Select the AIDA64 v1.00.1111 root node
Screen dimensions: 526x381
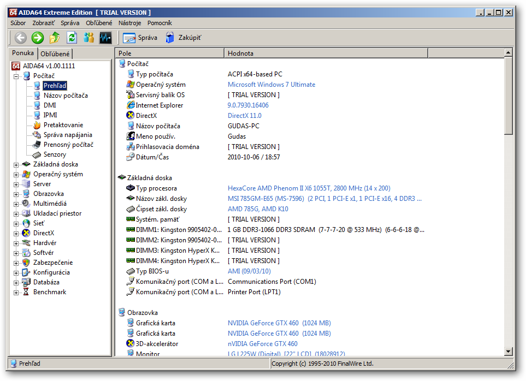point(49,66)
